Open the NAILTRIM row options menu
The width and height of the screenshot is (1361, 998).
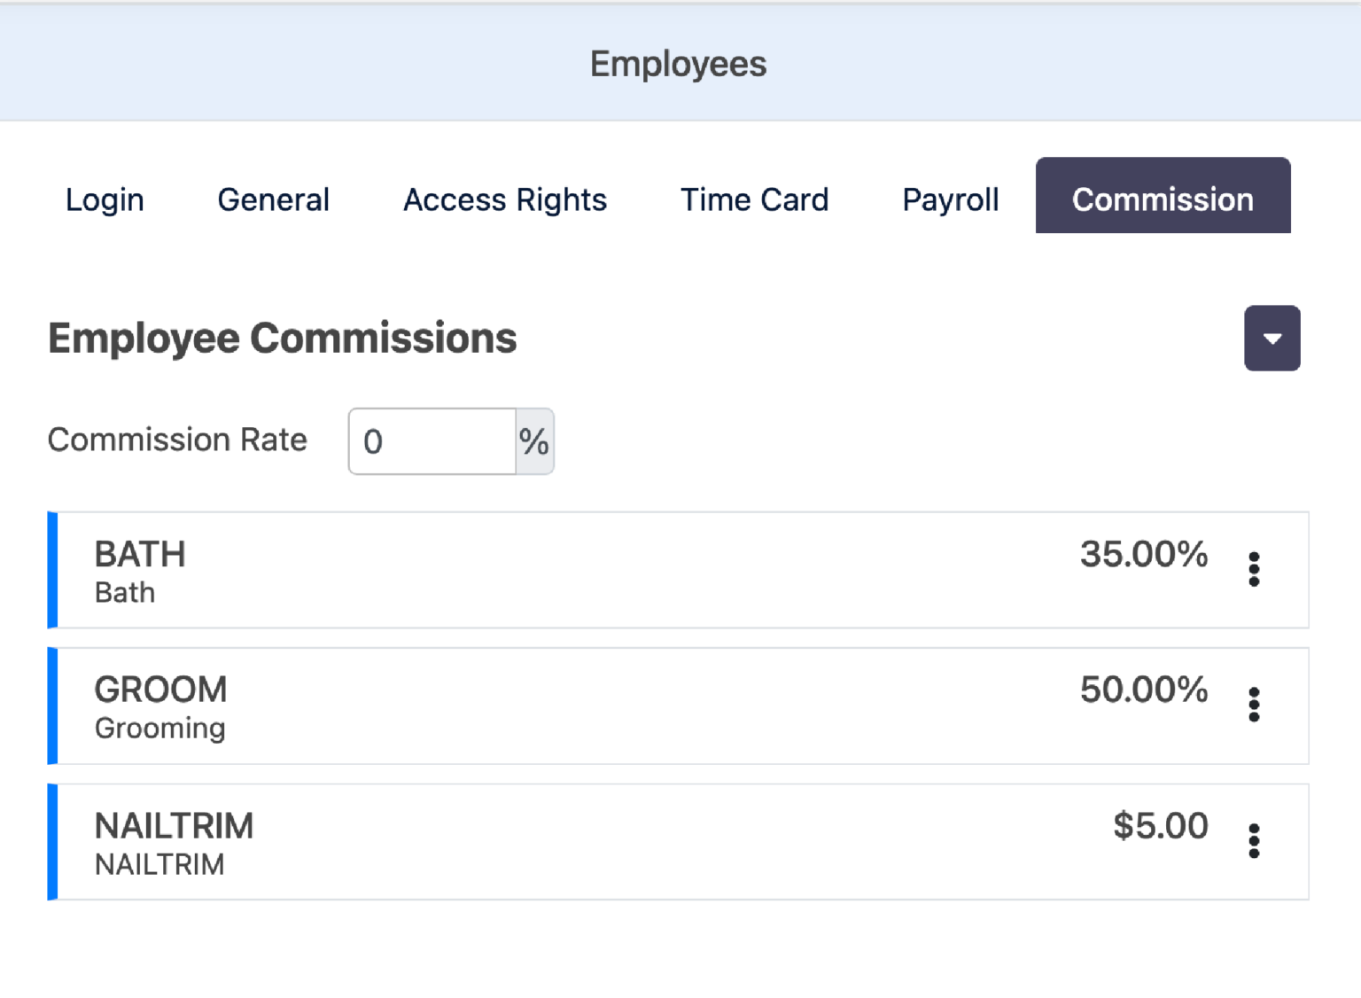click(1254, 840)
